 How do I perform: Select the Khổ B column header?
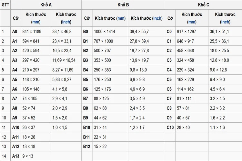(123, 5)
